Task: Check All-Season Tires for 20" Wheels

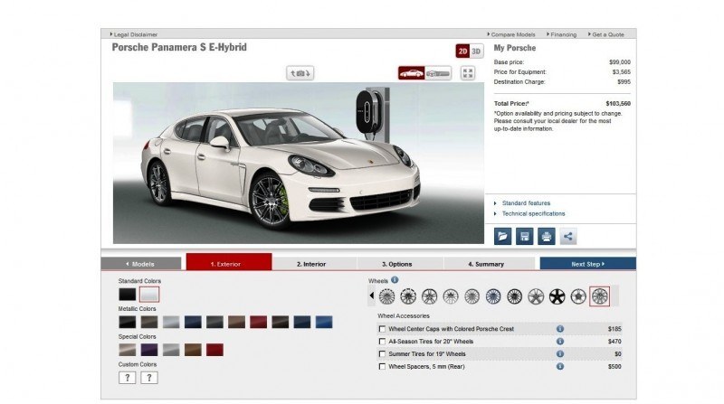Action: [382, 342]
